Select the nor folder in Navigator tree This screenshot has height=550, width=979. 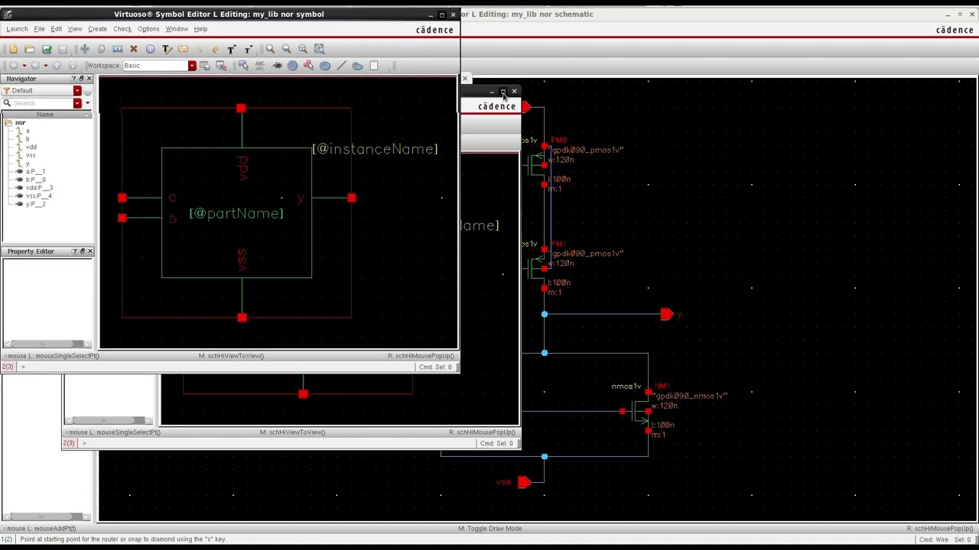click(20, 123)
